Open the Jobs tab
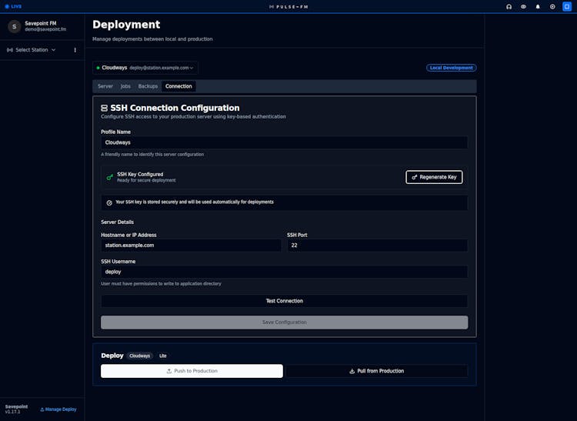The image size is (577, 421). coord(125,86)
